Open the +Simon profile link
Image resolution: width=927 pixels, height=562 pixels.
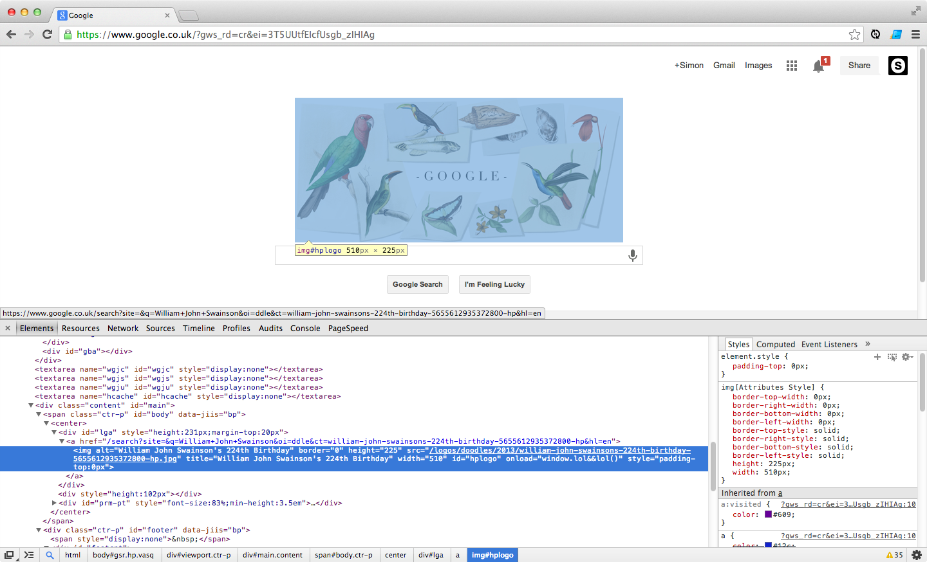tap(689, 66)
